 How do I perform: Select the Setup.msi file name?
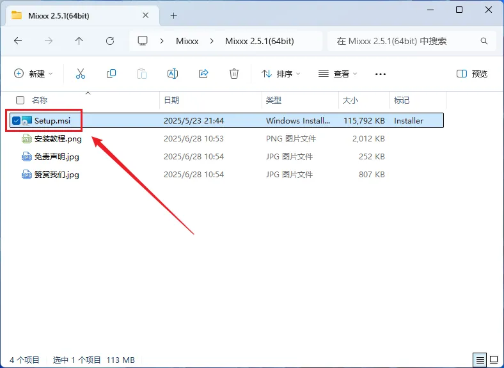click(x=52, y=120)
